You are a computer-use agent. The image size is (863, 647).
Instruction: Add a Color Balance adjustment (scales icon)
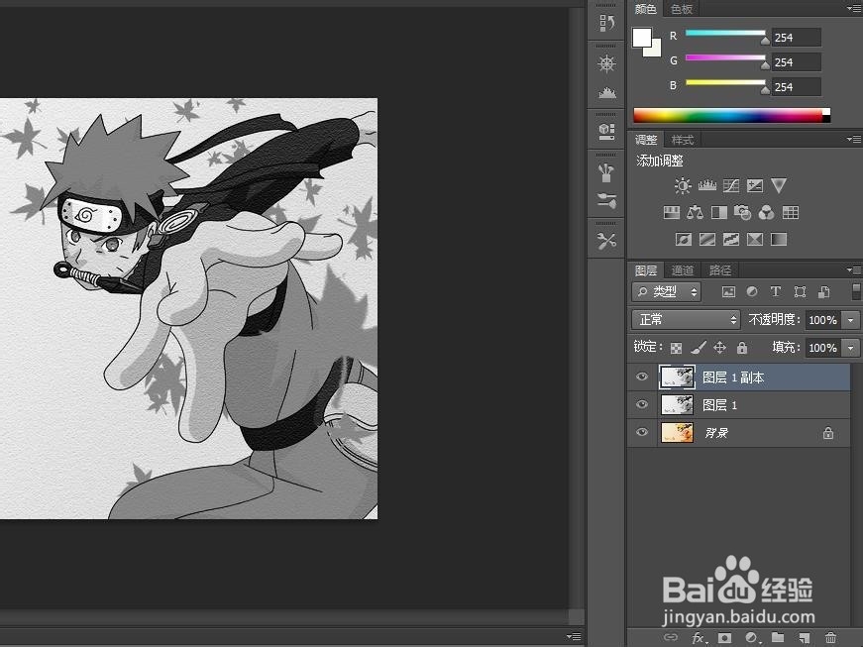point(696,212)
